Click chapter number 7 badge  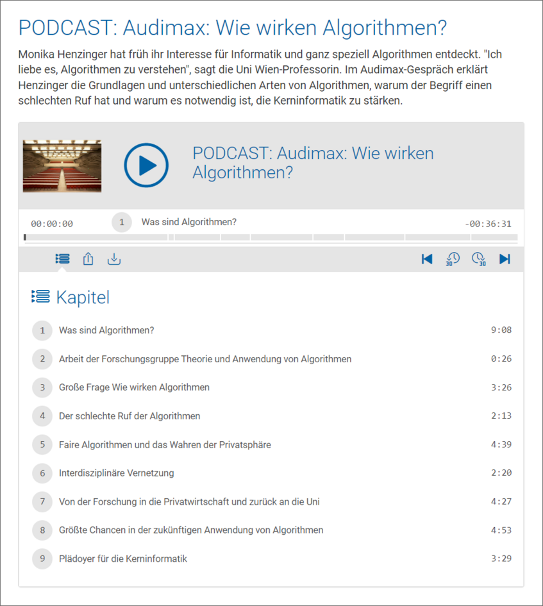click(x=42, y=501)
